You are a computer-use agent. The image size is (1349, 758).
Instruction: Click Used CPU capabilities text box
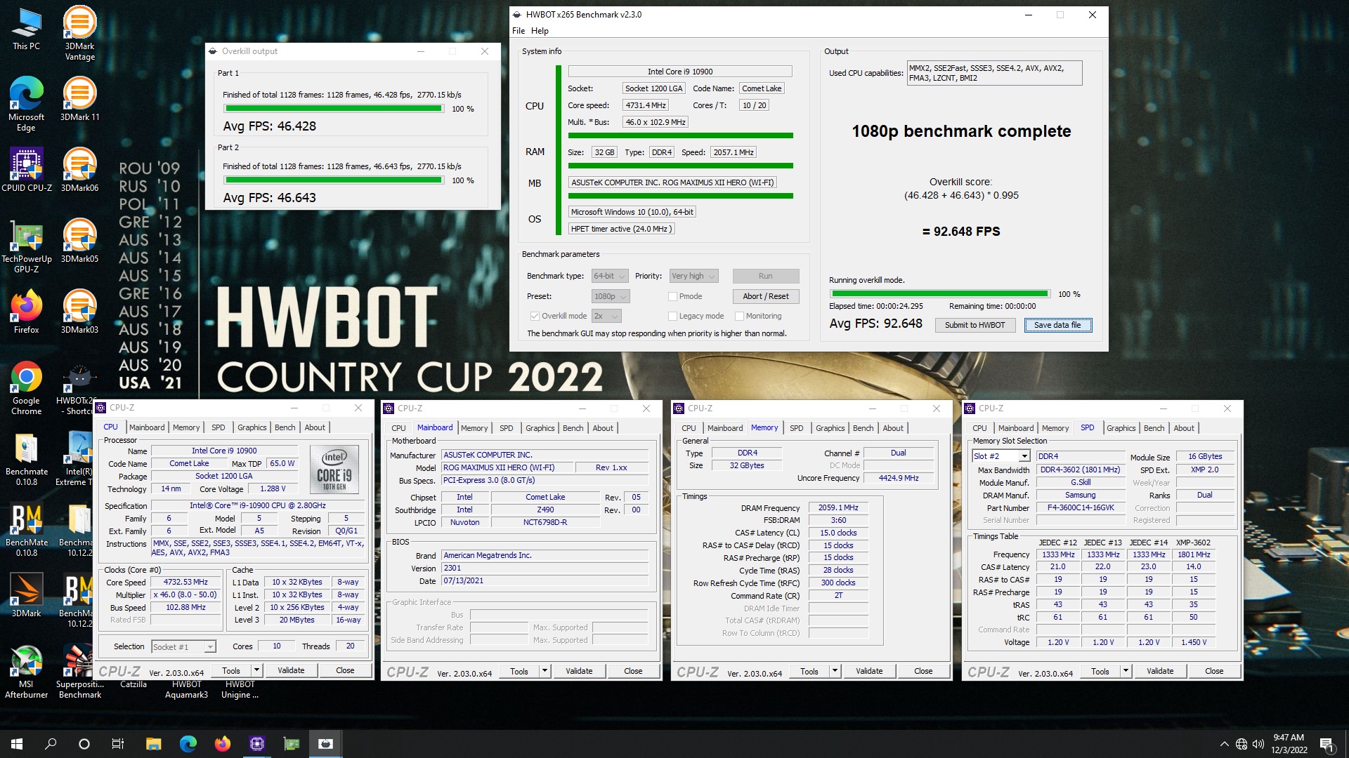point(994,73)
